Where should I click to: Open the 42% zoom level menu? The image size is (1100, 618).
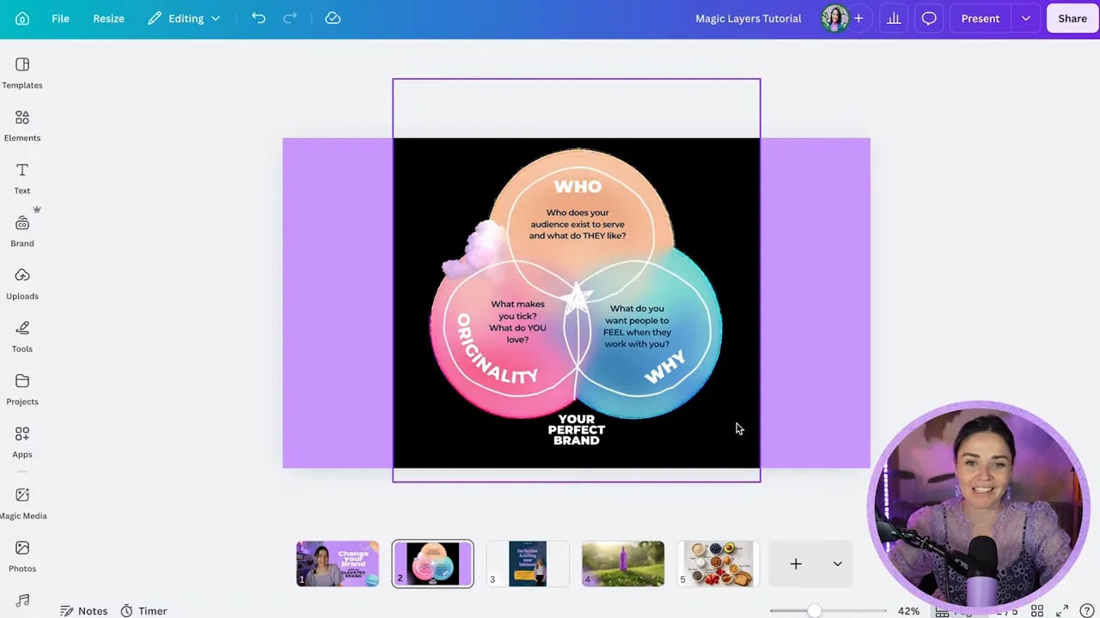click(x=908, y=610)
